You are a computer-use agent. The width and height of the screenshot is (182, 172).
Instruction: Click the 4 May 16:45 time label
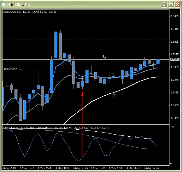pyautogui.click(x=98, y=168)
